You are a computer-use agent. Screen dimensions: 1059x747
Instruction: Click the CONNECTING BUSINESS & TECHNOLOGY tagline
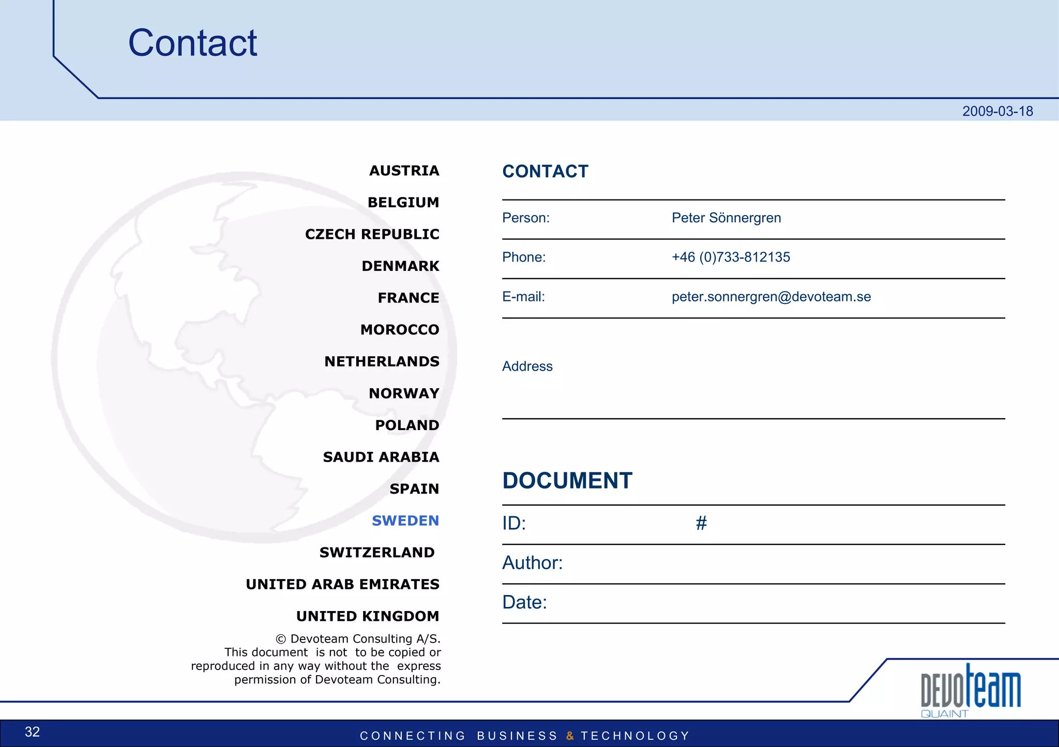coord(525,736)
